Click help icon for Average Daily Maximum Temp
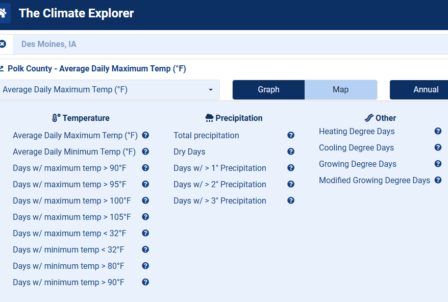This screenshot has height=302, width=448. click(145, 135)
